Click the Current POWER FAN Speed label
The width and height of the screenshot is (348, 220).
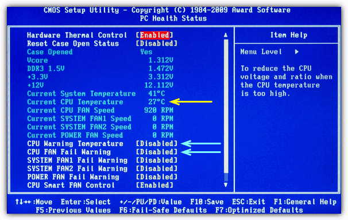tap(75, 135)
